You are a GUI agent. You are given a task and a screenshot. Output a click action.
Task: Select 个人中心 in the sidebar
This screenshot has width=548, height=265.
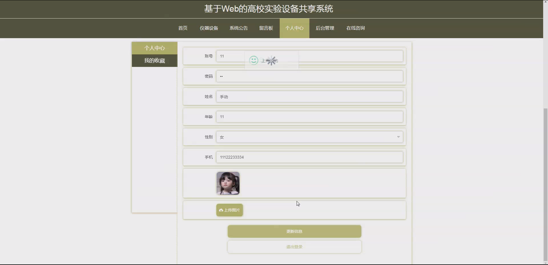tap(154, 48)
